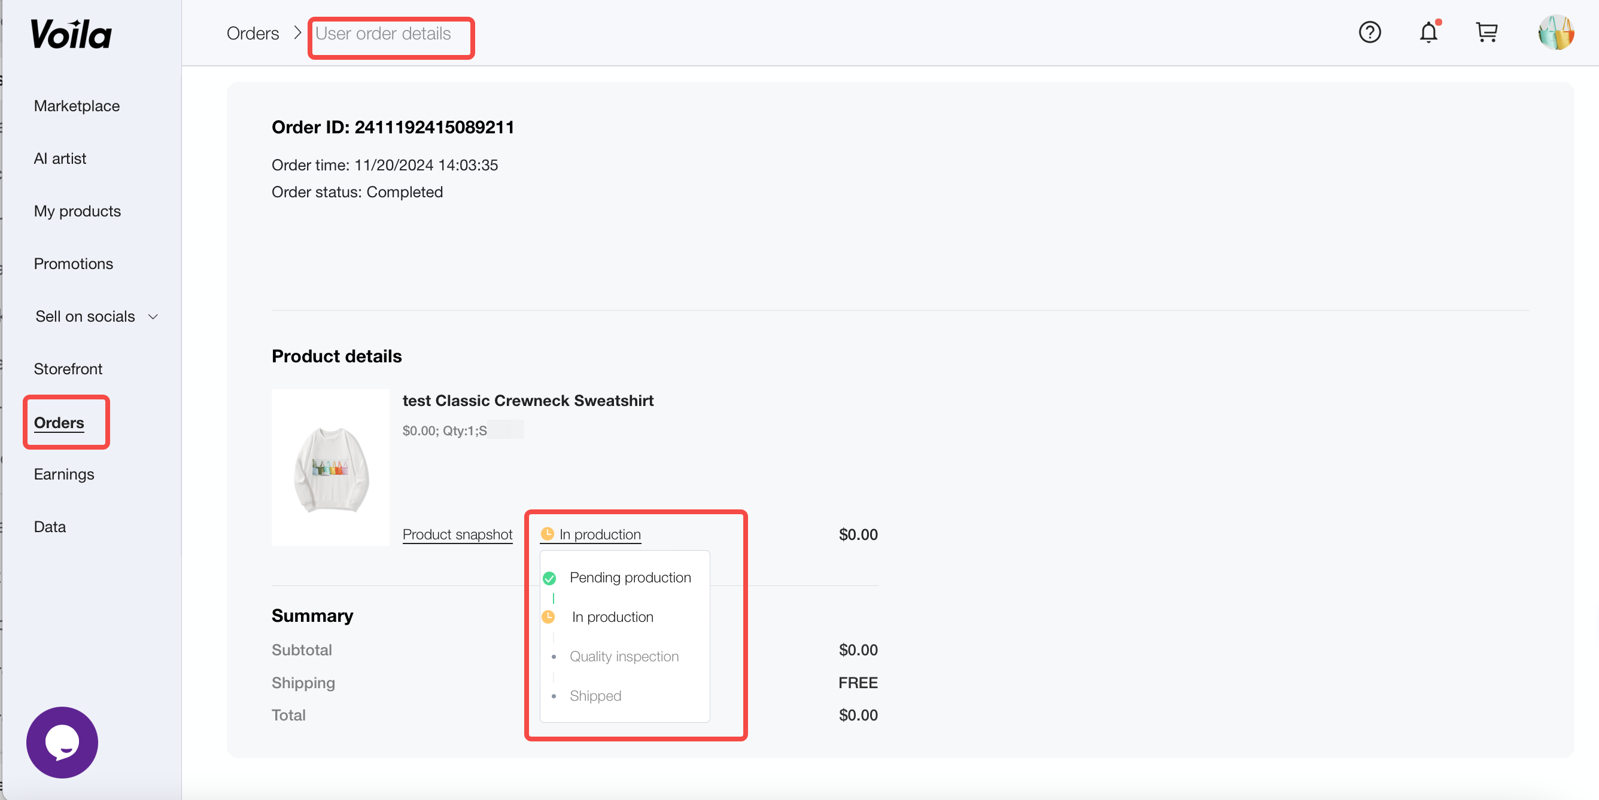The width and height of the screenshot is (1599, 800).
Task: Click green Pending production checkmark icon
Action: click(549, 578)
